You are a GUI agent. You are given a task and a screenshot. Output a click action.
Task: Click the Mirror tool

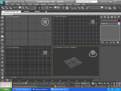coord(106,8)
